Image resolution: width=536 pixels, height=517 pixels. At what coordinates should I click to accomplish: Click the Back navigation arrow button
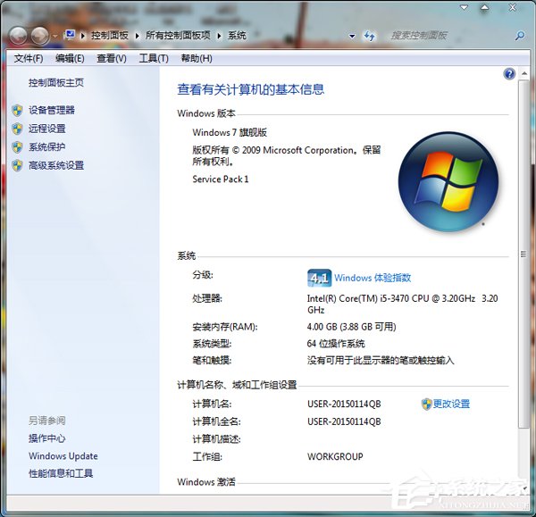click(x=18, y=36)
